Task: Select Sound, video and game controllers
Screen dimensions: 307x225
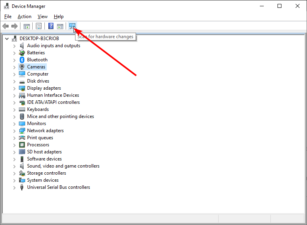Action: (x=63, y=166)
